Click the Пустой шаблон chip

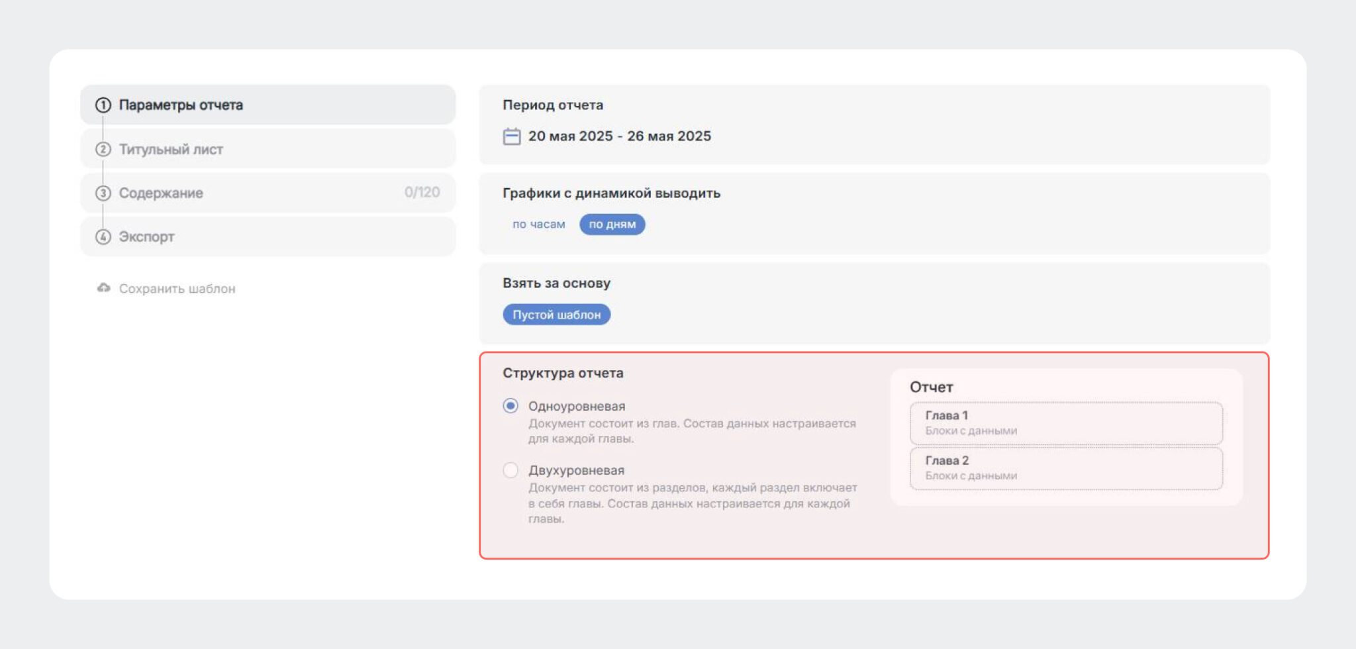click(557, 315)
